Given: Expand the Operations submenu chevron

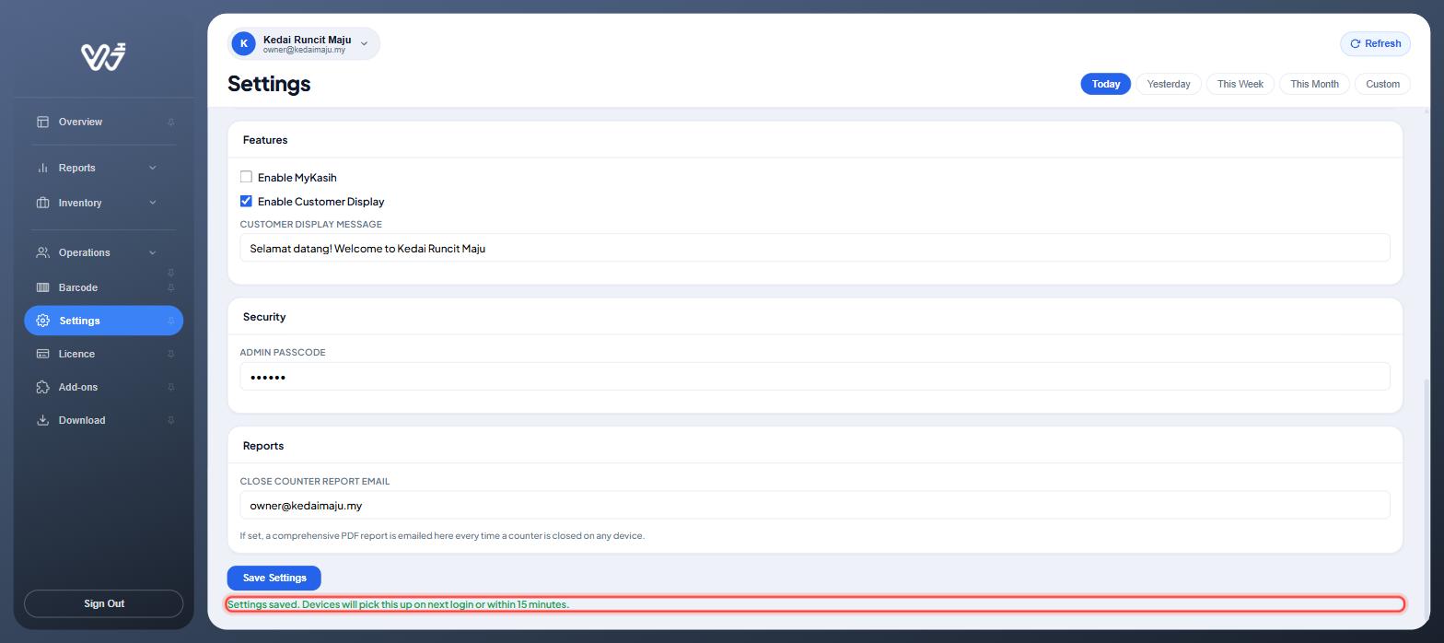Looking at the screenshot, I should [x=153, y=252].
